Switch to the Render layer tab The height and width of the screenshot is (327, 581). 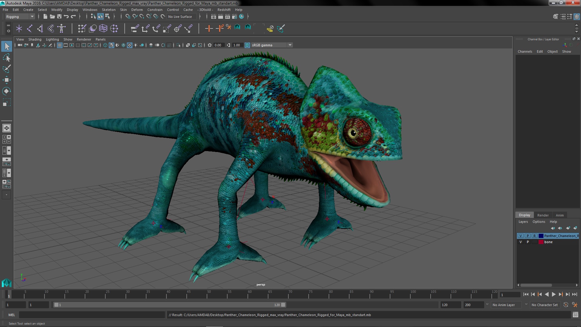[543, 215]
